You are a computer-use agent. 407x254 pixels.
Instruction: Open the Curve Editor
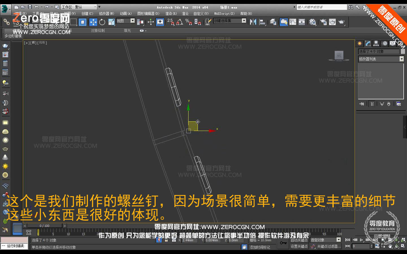pos(293,22)
